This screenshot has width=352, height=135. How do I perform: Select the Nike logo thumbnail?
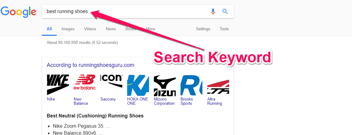pos(58,85)
